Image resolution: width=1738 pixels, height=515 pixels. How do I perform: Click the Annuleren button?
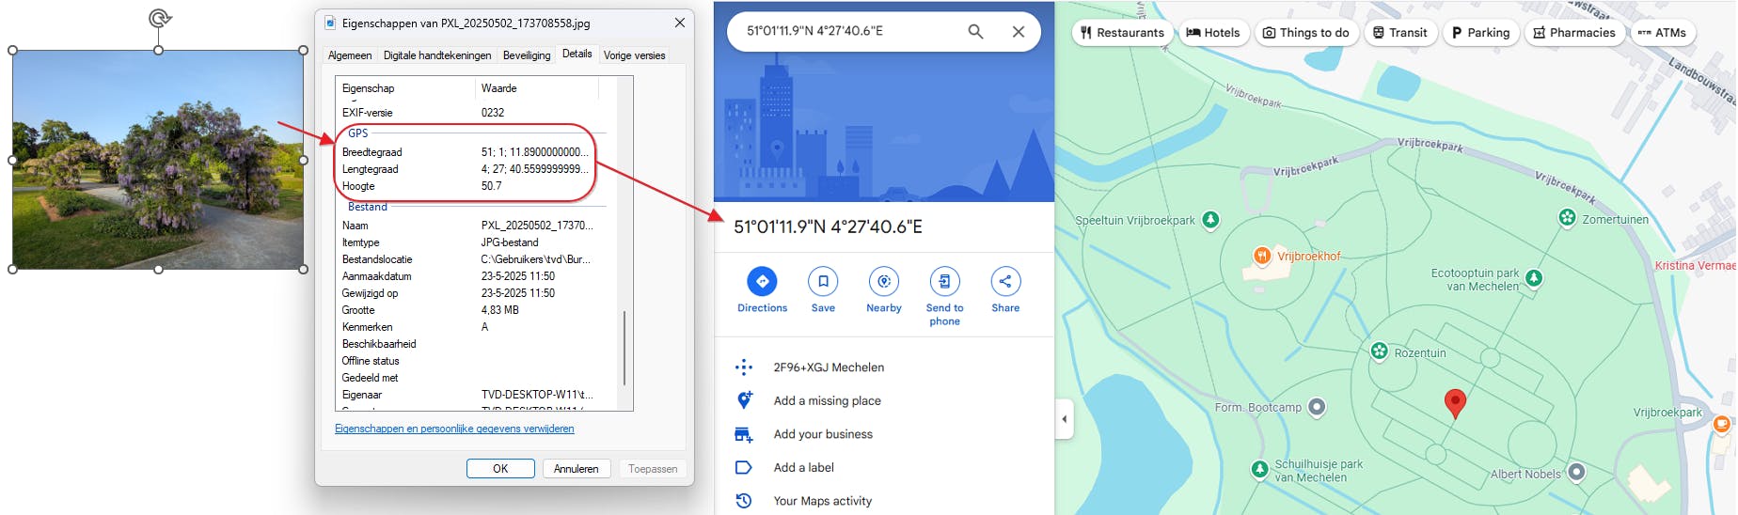pyautogui.click(x=577, y=468)
